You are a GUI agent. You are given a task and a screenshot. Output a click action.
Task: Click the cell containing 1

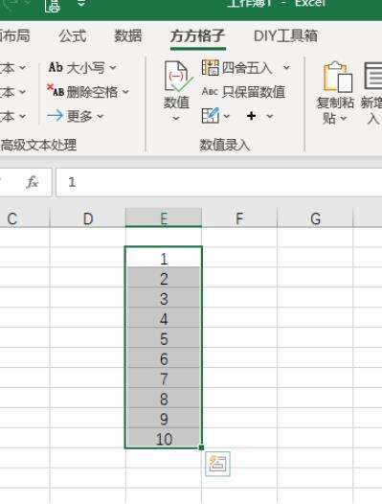coord(164,257)
